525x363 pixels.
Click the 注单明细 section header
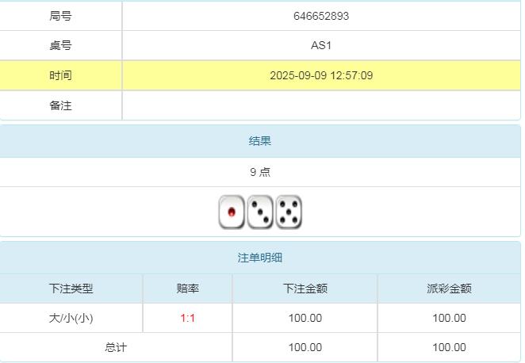point(260,258)
